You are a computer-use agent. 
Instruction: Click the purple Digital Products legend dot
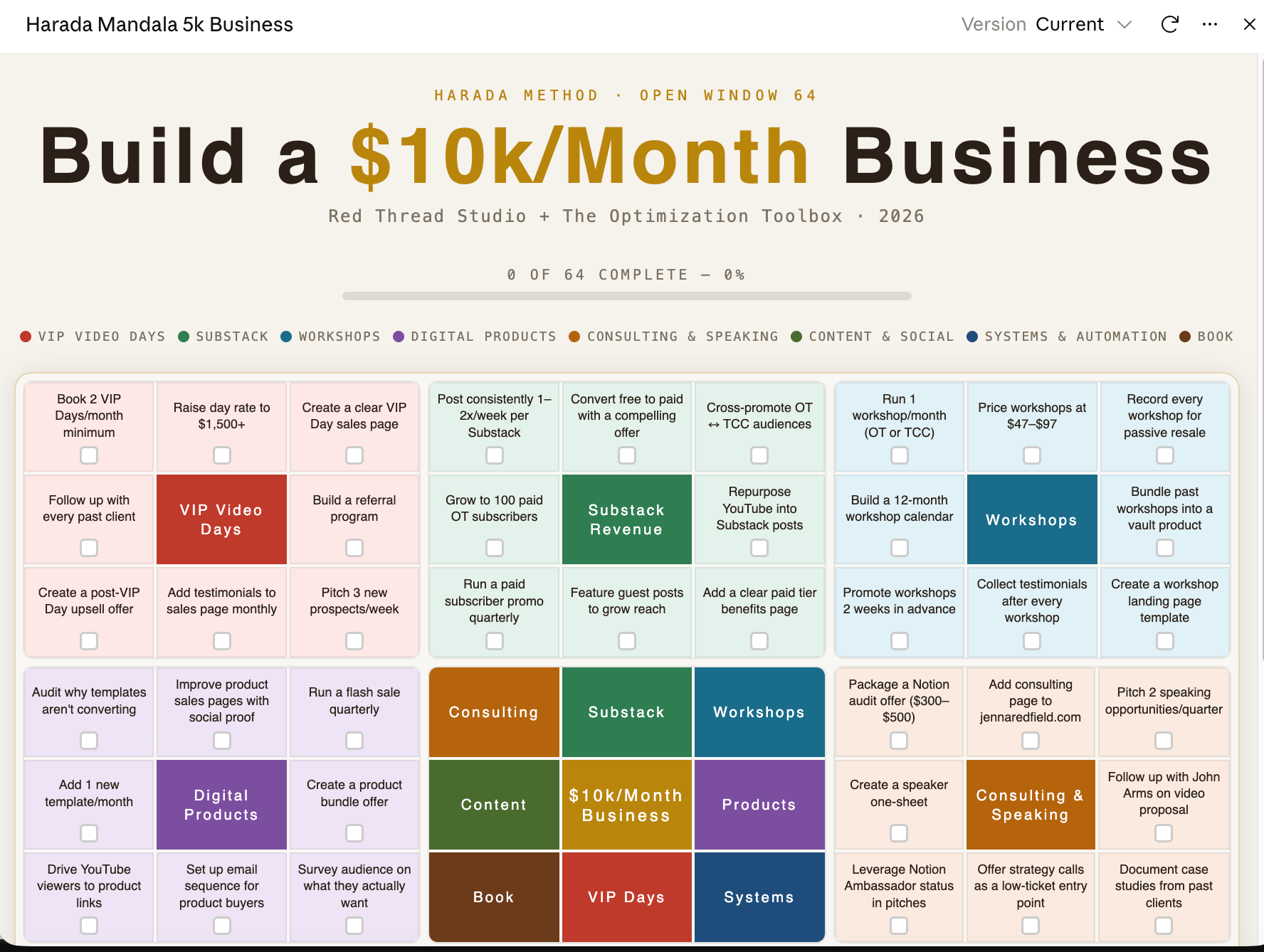399,337
